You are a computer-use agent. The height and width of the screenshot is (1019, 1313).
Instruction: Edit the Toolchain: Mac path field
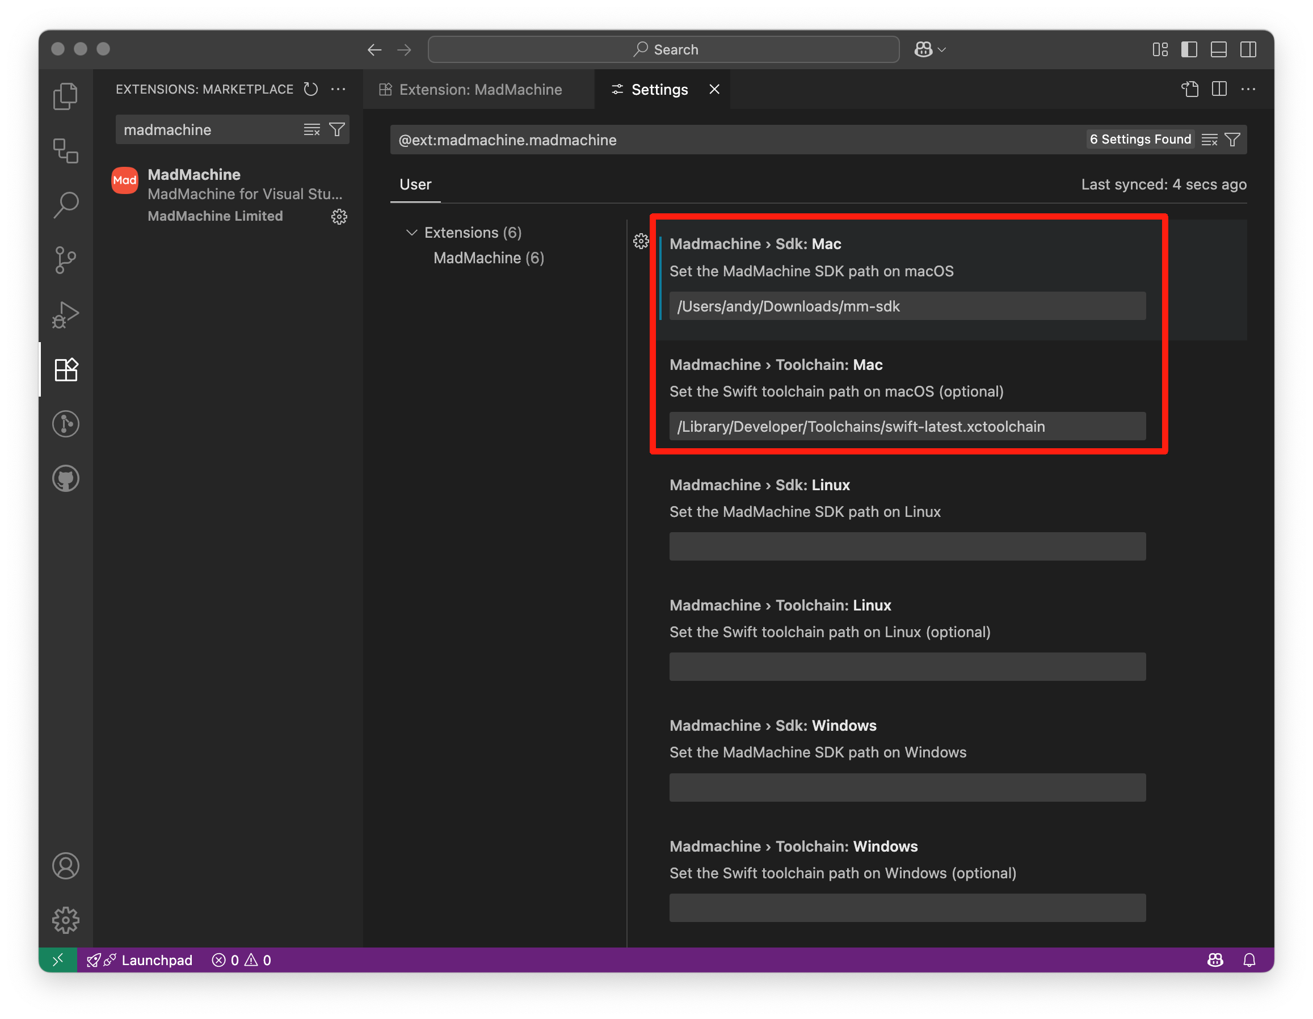[907, 426]
